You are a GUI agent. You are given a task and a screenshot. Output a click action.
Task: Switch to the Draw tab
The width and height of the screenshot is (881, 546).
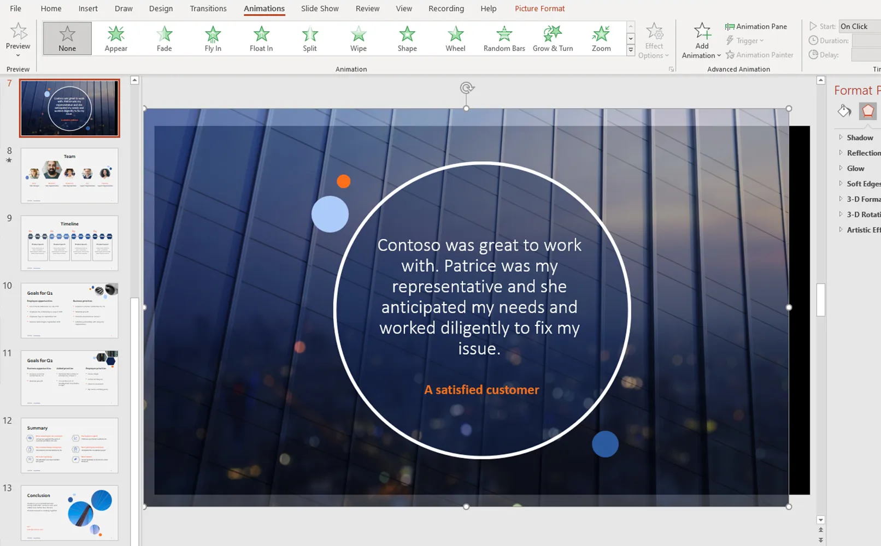point(124,8)
